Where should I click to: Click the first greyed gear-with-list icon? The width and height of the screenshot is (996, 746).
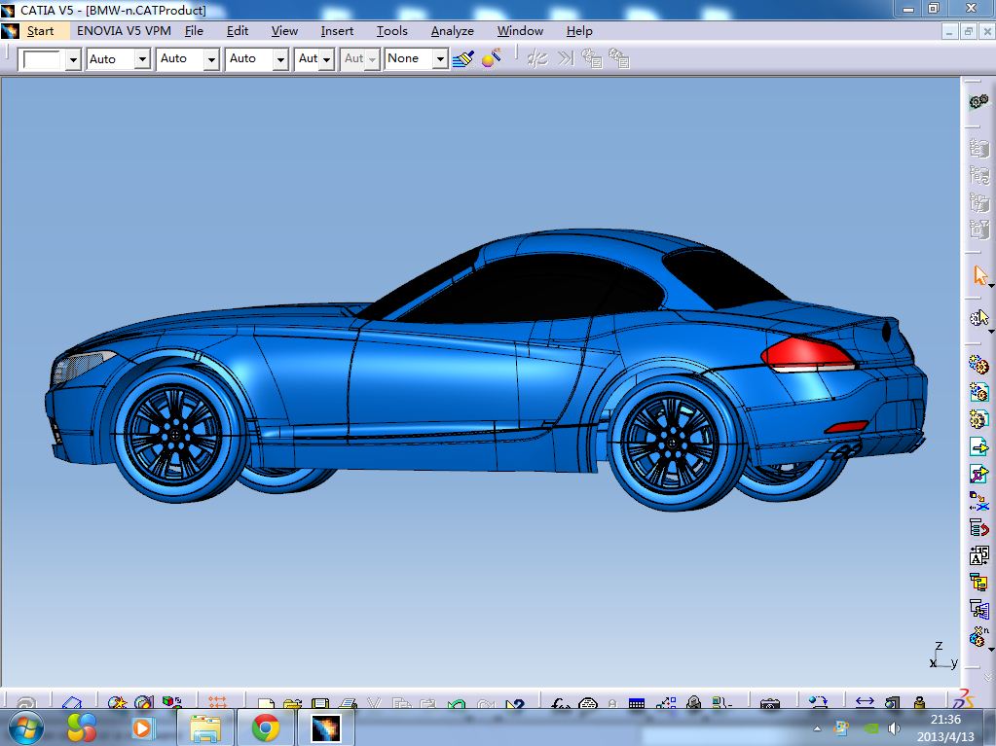pyautogui.click(x=591, y=59)
